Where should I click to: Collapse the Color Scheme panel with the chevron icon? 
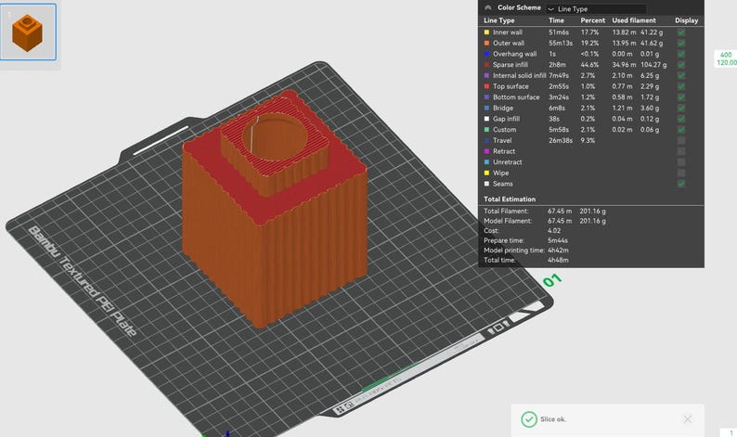(488, 7)
